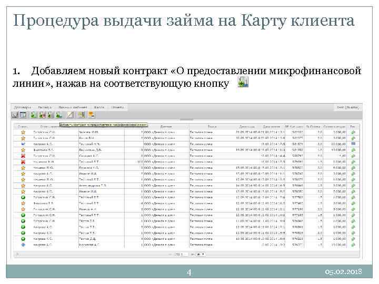Click upper of the two red cross status icons
Image resolution: width=379 pixels, height=284 pixels.
(23, 156)
